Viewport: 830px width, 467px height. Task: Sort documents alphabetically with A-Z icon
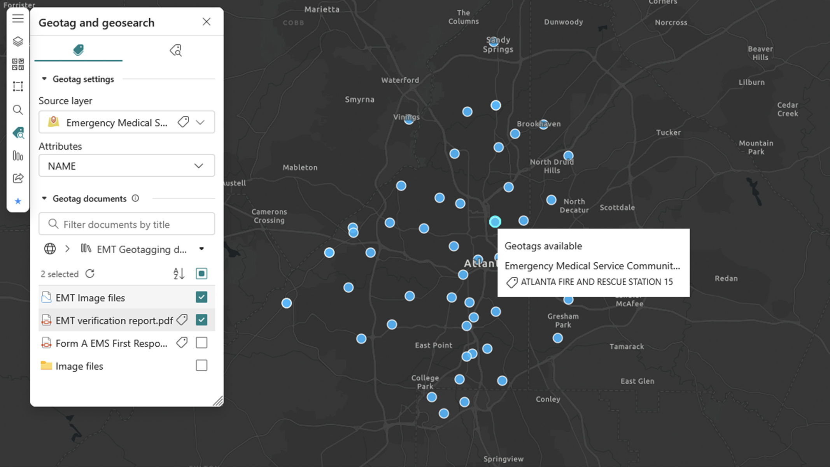click(x=179, y=274)
